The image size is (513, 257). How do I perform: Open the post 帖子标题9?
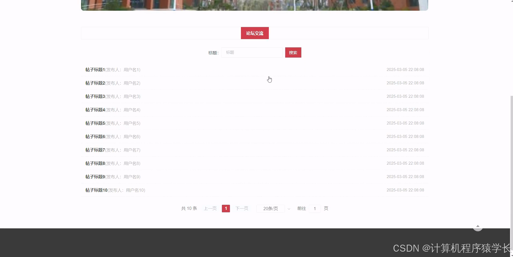(x=95, y=177)
